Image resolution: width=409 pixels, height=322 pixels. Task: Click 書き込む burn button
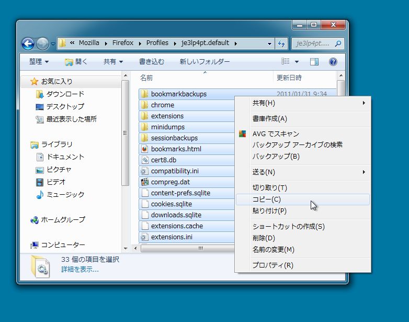(152, 62)
